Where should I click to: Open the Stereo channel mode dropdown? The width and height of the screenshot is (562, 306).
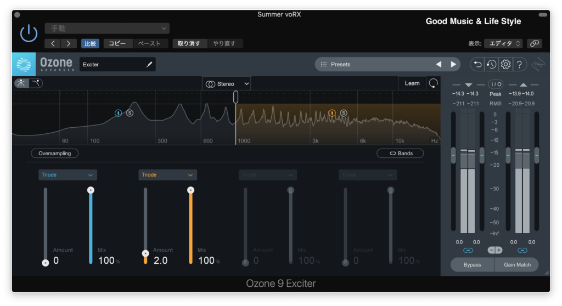pyautogui.click(x=227, y=84)
